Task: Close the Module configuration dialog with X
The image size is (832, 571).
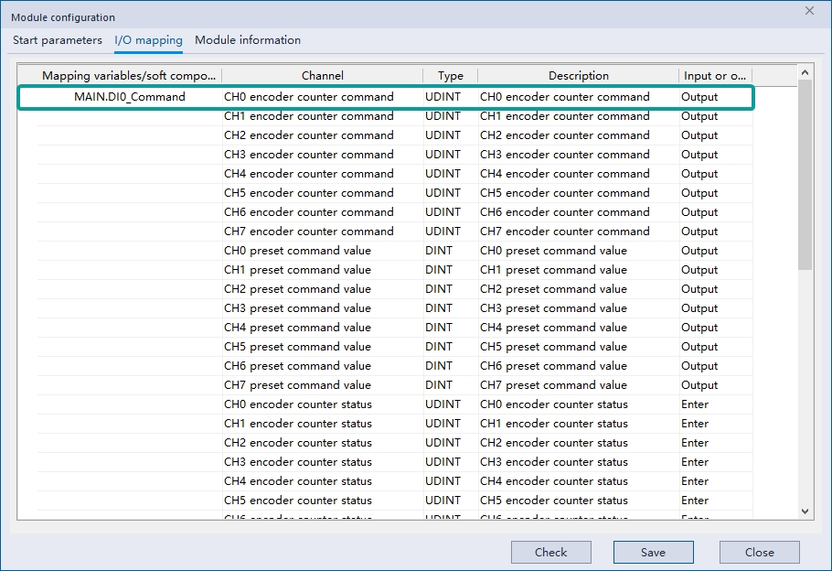Action: click(x=809, y=11)
